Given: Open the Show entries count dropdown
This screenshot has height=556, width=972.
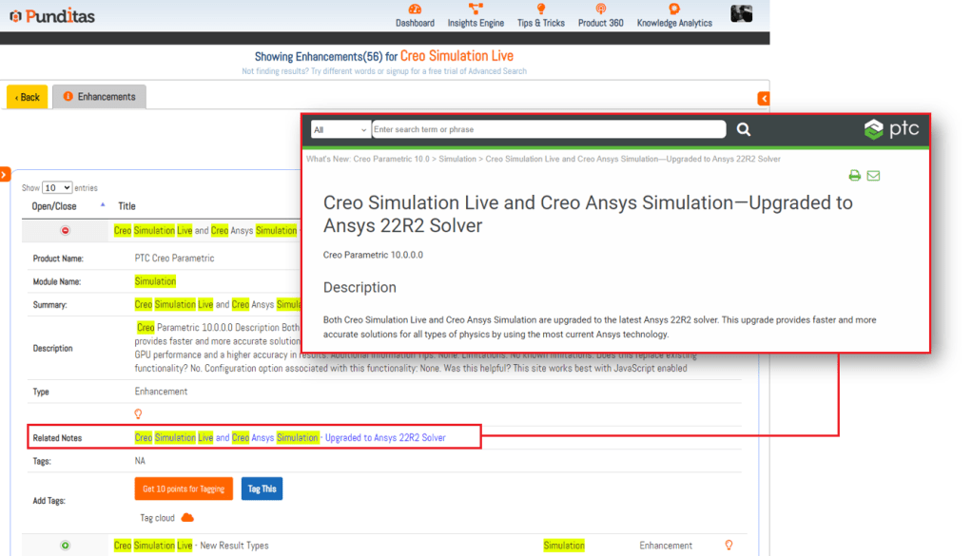Looking at the screenshot, I should (x=56, y=188).
